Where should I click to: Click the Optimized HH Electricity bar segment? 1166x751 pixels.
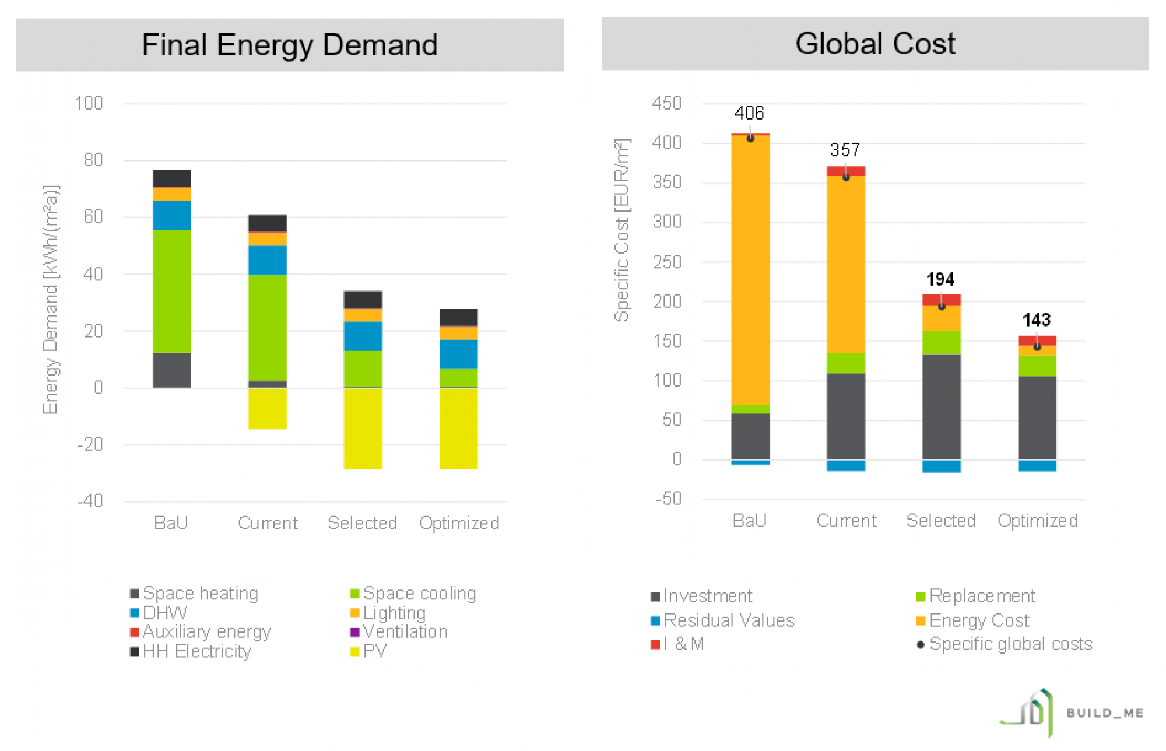458,317
